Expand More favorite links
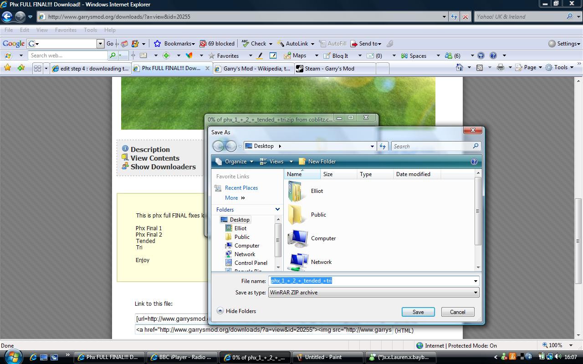This screenshot has height=364, width=583. (x=235, y=198)
